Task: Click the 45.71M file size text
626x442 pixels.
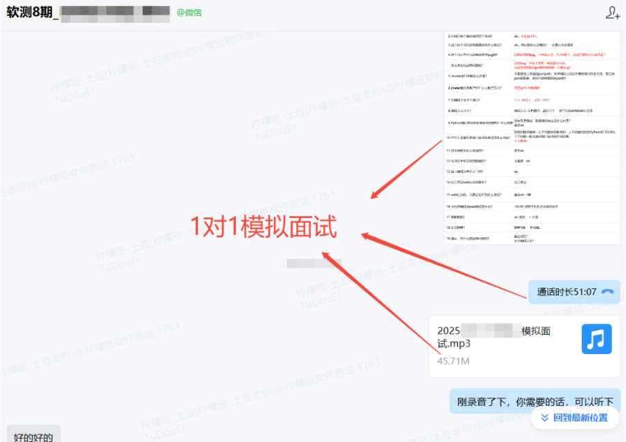Action: click(454, 360)
